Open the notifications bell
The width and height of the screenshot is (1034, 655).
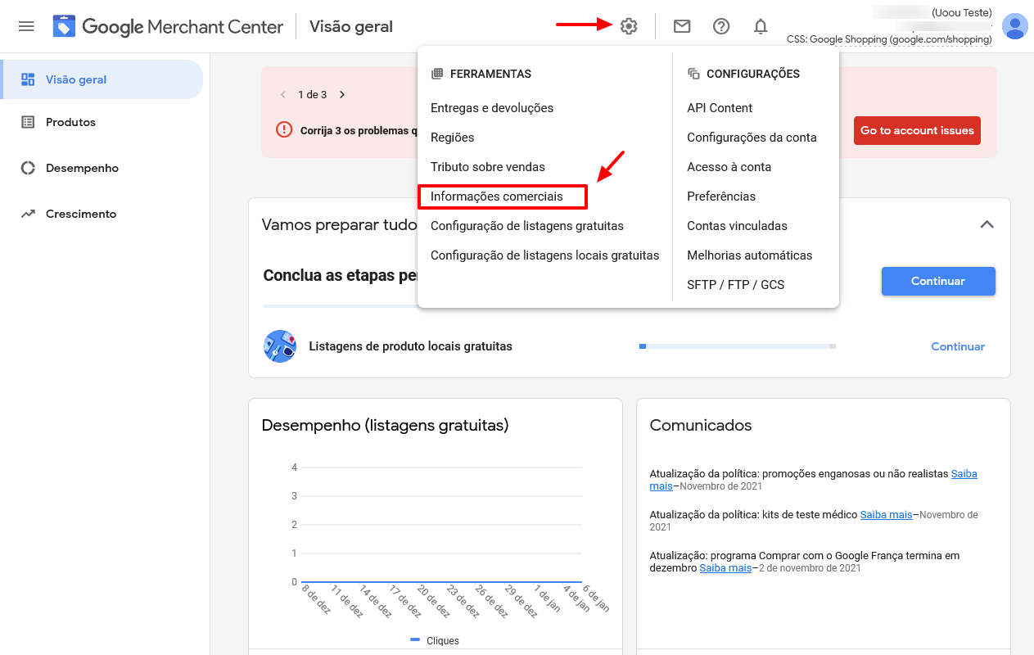point(761,26)
